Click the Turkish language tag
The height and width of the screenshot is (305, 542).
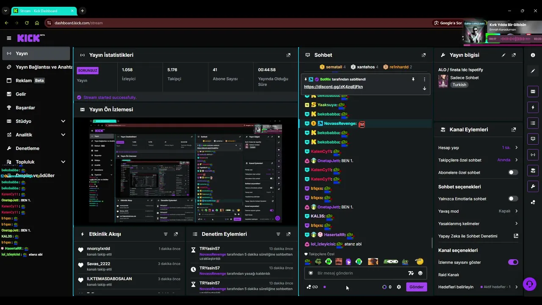(x=459, y=85)
